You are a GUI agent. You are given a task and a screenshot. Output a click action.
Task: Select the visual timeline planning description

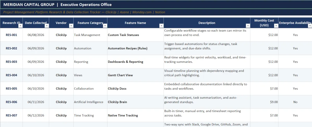(x=207, y=75)
